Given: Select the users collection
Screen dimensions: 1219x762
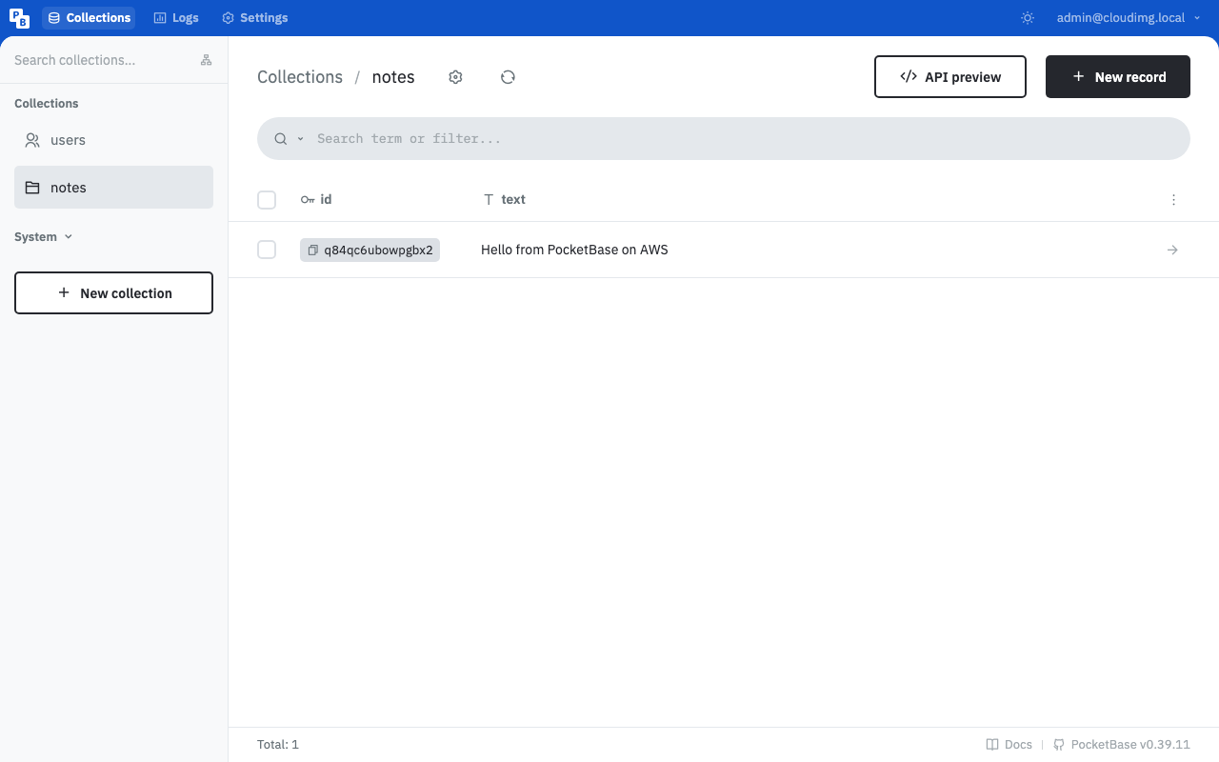Looking at the screenshot, I should [113, 140].
